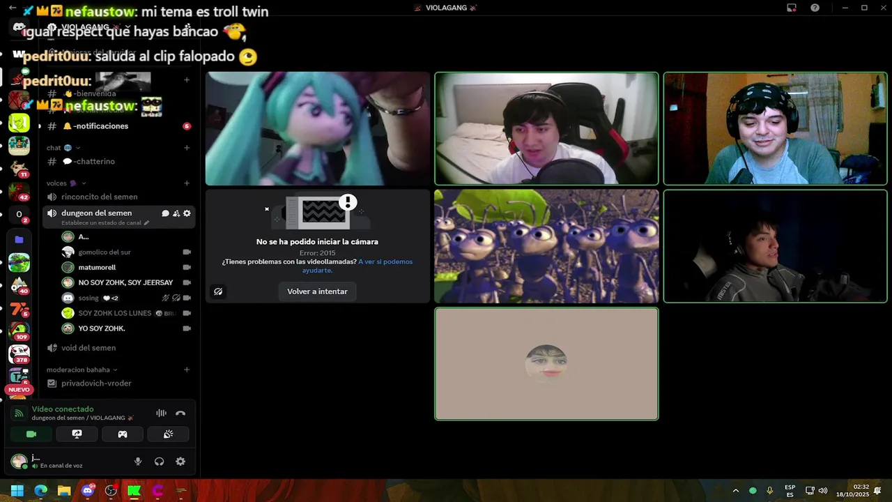Open the Discord inbox icon
892x502 pixels.
click(x=792, y=8)
